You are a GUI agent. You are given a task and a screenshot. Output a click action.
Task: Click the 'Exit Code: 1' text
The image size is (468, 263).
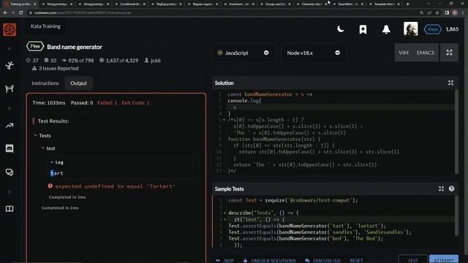tap(135, 103)
